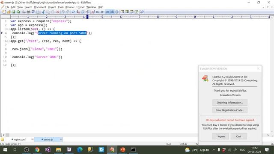Click the highlighted 'Server running on port 5001' text
Screen dimensions: 274x154
pyautogui.click(x=63, y=33)
